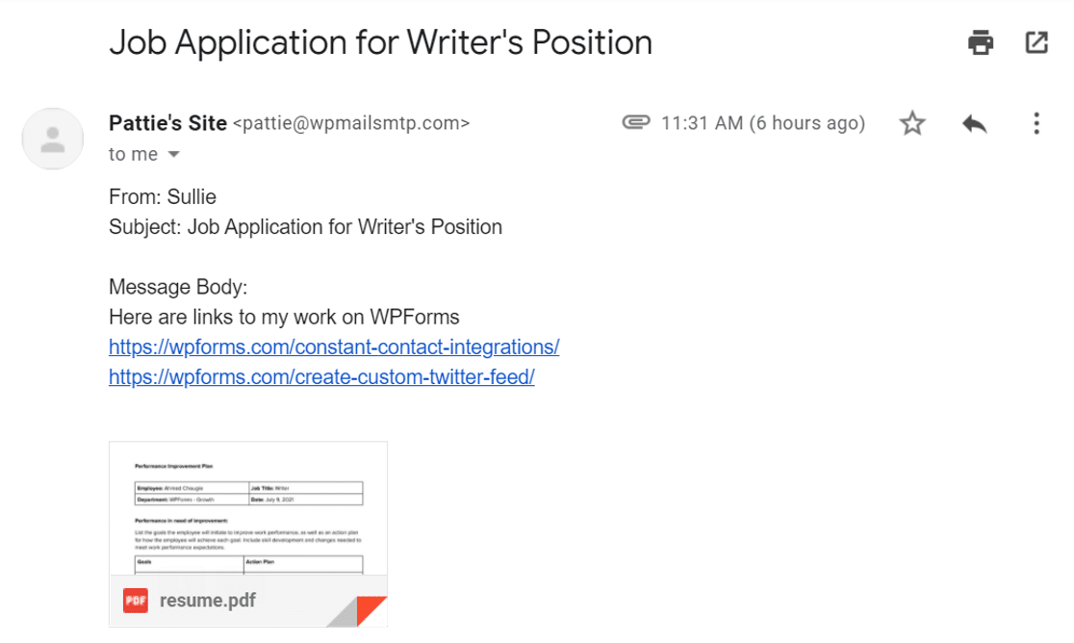1074x643 pixels.
Task: Select the sender name Pattie's Site
Action: click(x=167, y=123)
